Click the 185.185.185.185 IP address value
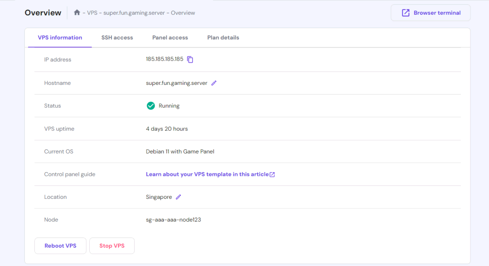 [164, 59]
